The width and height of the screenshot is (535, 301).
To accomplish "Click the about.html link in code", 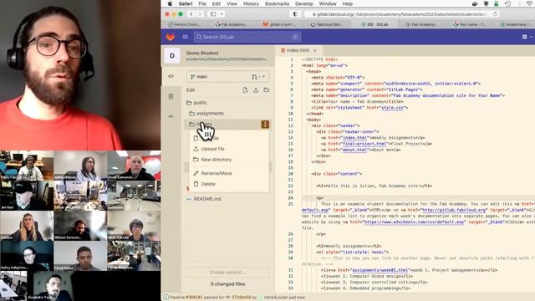I will [355, 150].
